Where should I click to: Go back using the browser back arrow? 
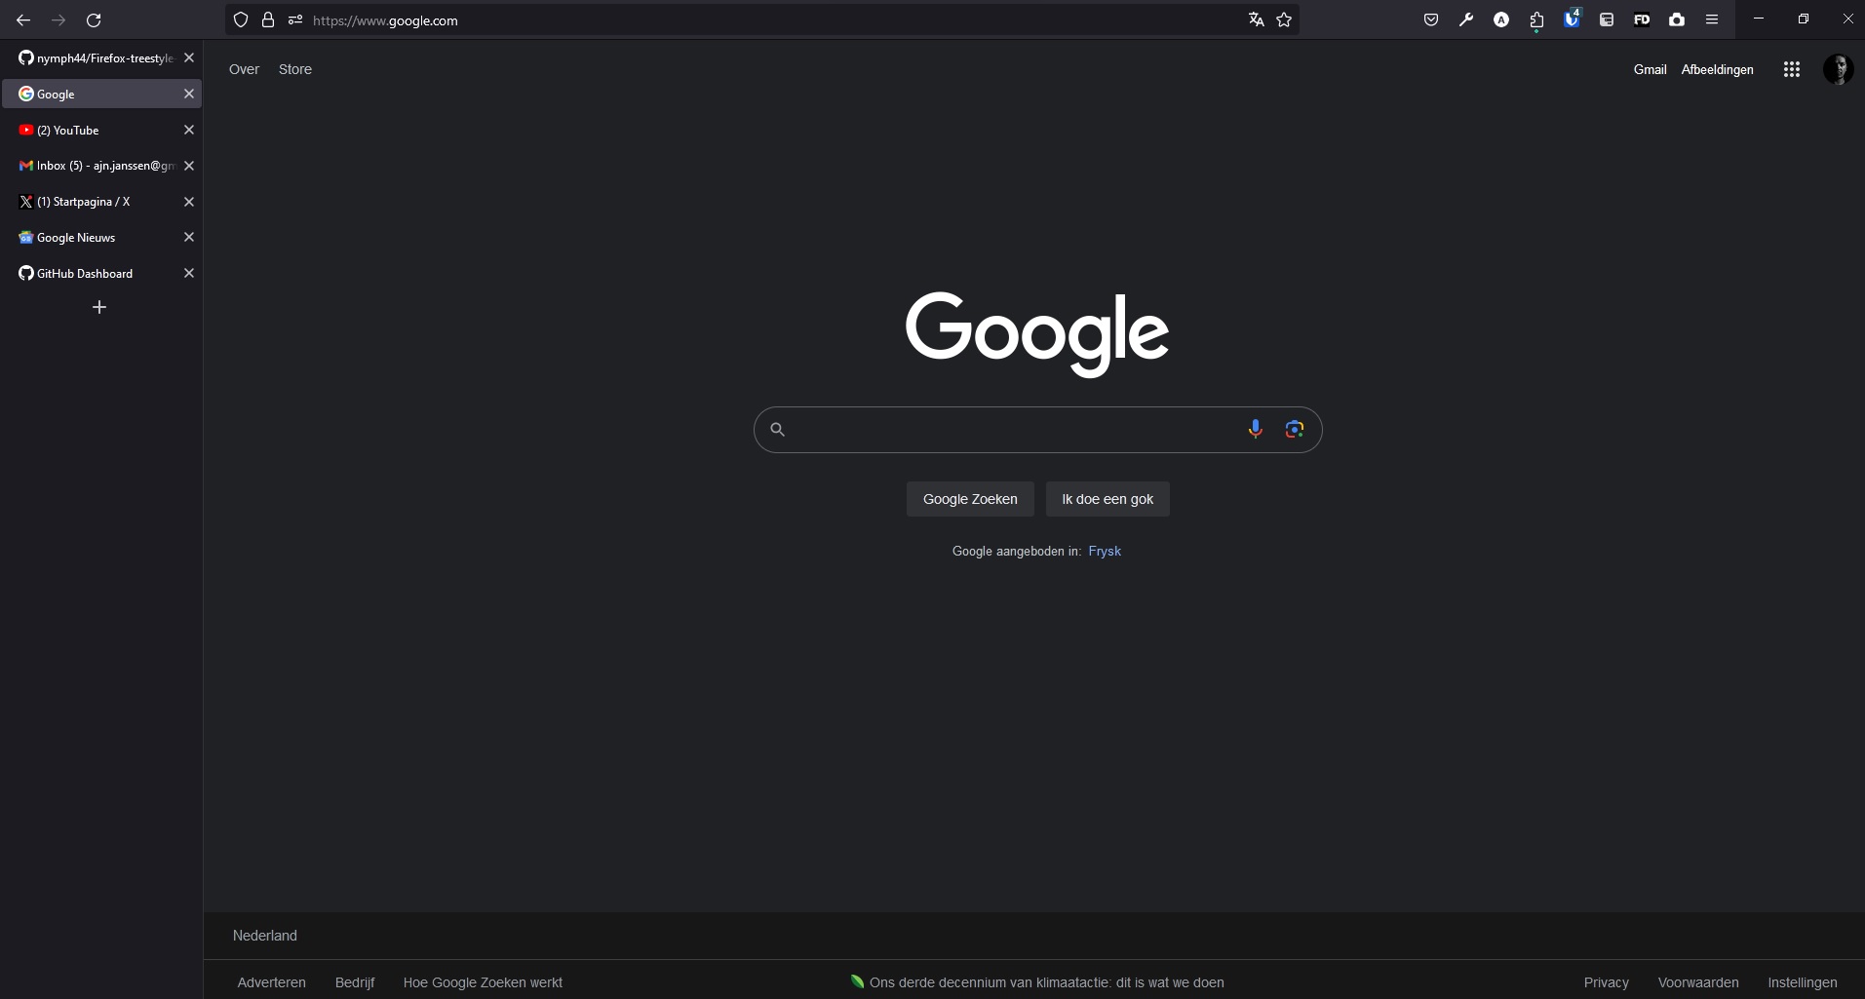pyautogui.click(x=23, y=19)
